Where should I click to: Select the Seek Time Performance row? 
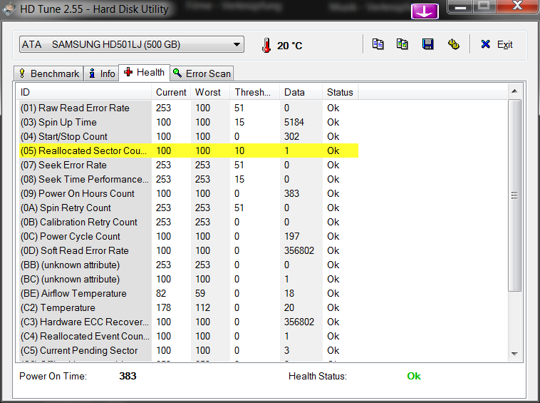[187, 179]
